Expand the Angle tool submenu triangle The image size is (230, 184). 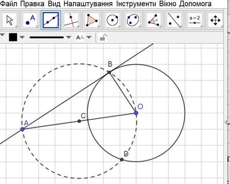(x=161, y=27)
